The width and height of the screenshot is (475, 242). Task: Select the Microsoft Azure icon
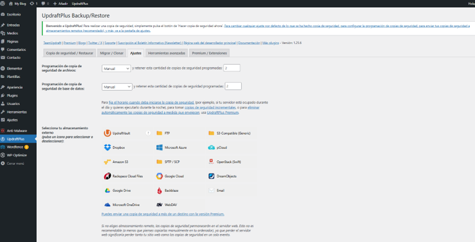click(x=159, y=147)
